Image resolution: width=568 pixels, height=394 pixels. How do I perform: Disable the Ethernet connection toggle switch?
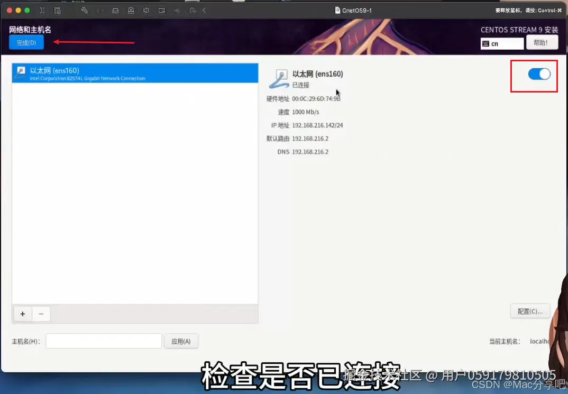click(x=539, y=74)
